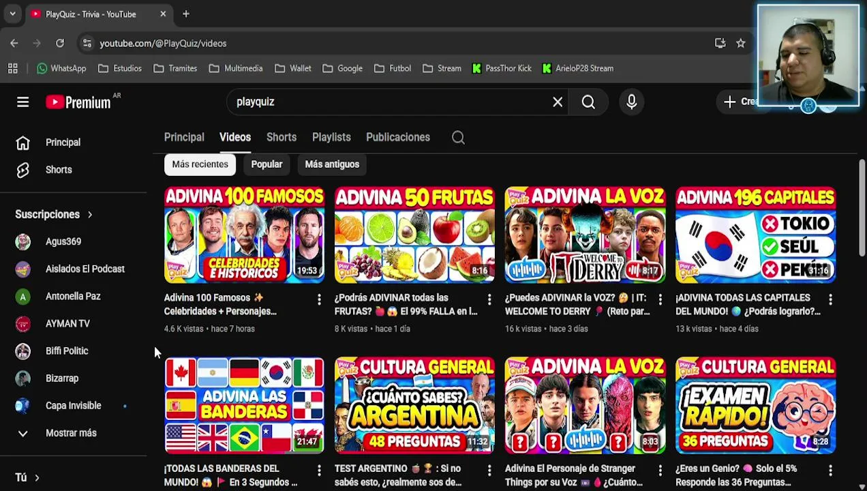The image size is (867, 491).
Task: Open the YouTube hamburger guide menu
Action: tap(22, 102)
